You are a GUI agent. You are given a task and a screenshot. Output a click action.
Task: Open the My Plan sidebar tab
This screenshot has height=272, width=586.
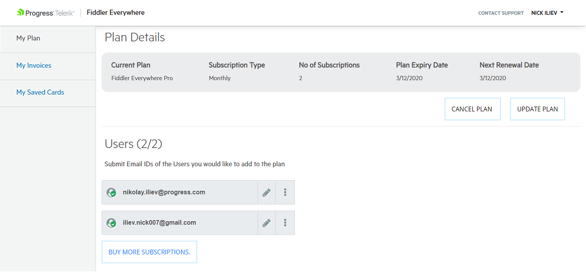tap(48, 39)
